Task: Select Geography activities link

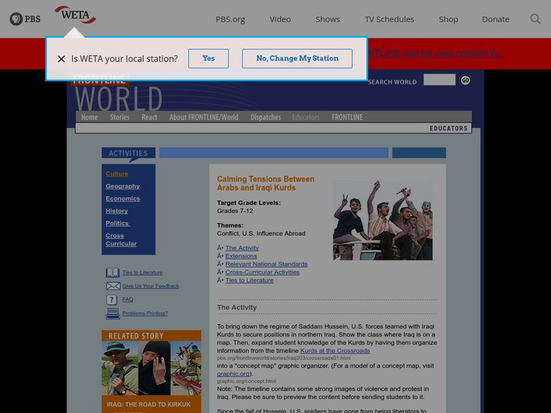Action: point(123,186)
